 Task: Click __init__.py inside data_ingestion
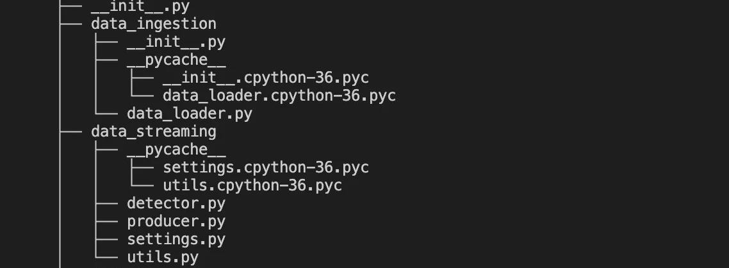[x=176, y=42]
